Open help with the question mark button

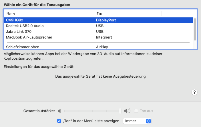coord(194,92)
